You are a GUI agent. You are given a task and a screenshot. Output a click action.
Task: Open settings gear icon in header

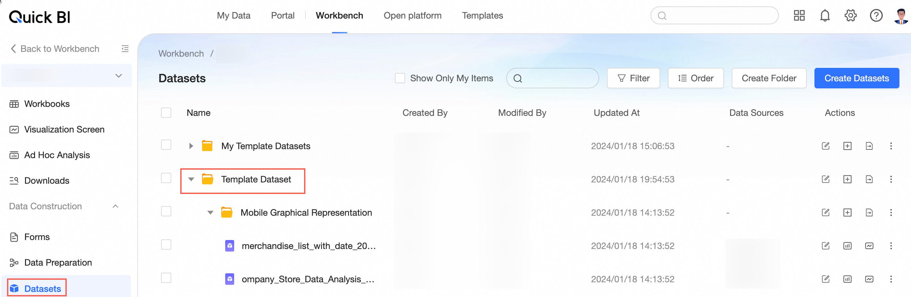pos(850,15)
